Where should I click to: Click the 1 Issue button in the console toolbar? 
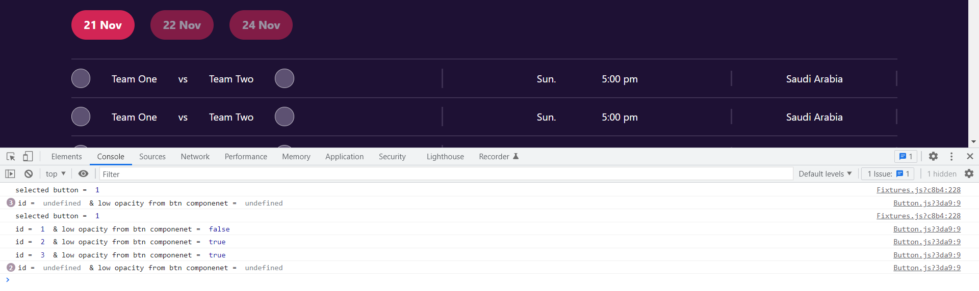point(888,174)
